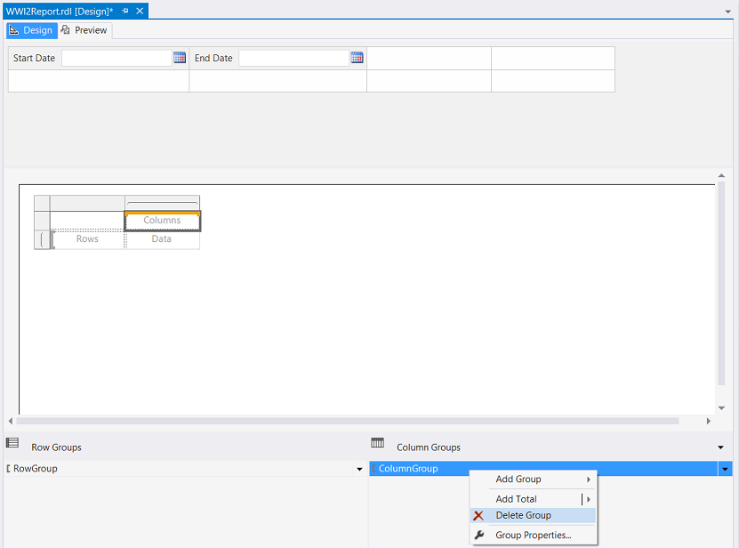Viewport: 739px width, 548px height.
Task: Click the vertical scrollbar thumb
Action: click(721, 284)
